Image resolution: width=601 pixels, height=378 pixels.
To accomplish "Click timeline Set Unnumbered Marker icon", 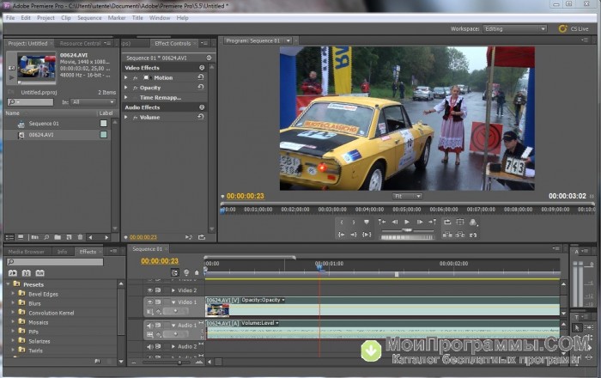I will click(x=197, y=272).
